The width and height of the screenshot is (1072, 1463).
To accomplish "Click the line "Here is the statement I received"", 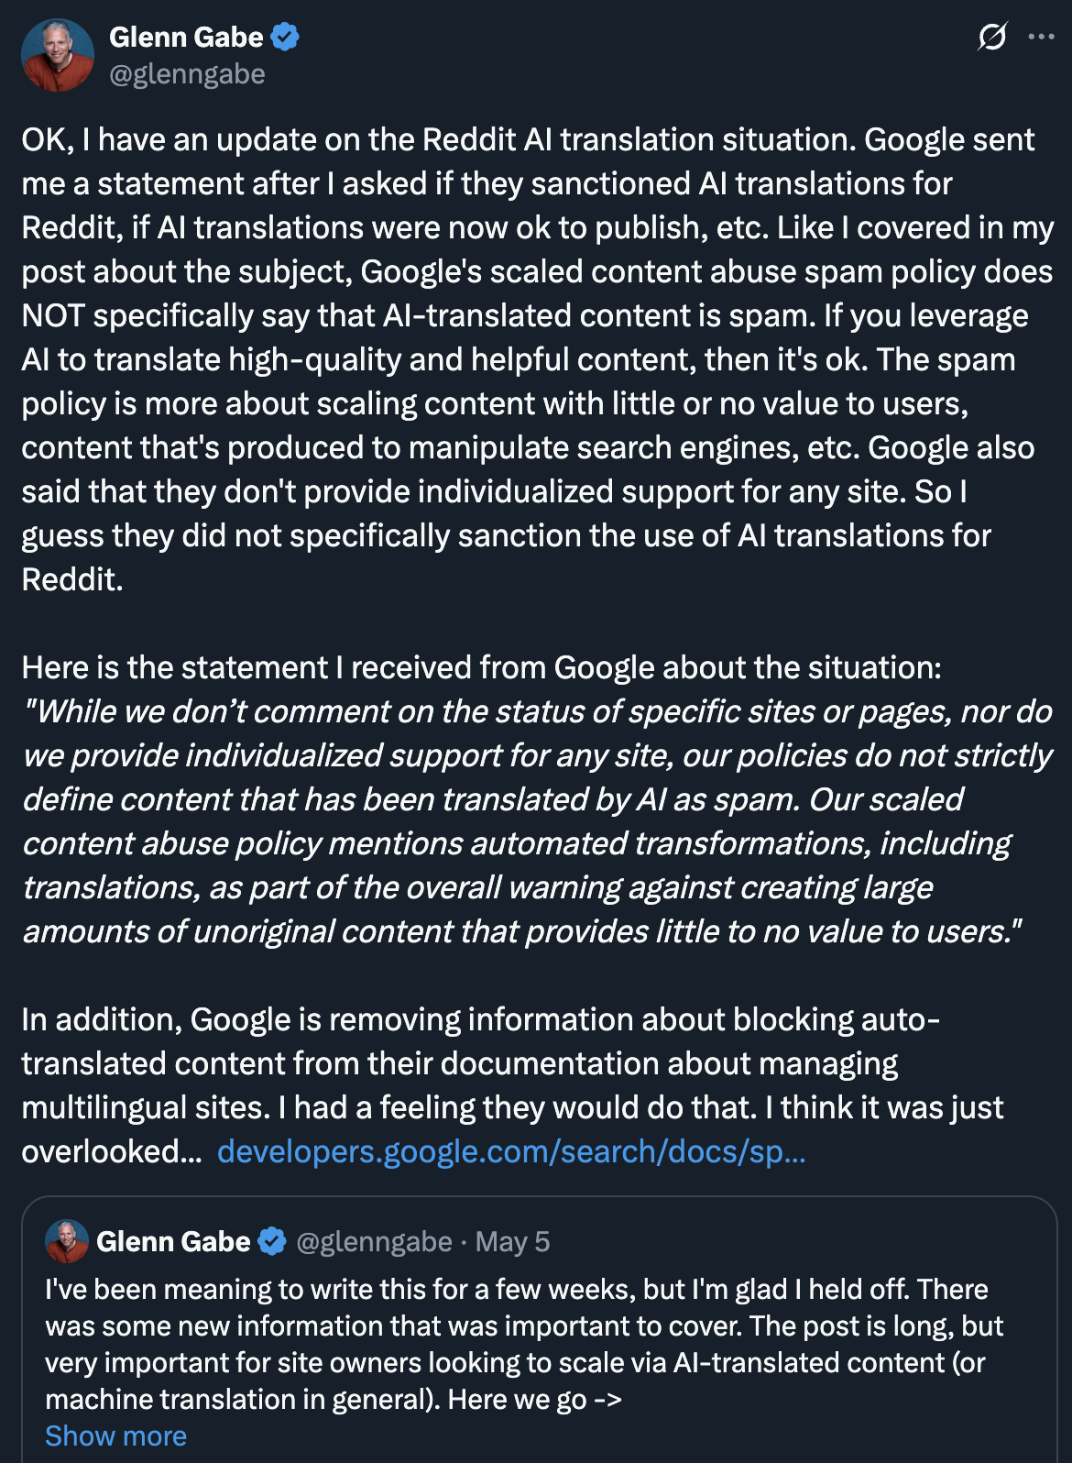I will (481, 667).
